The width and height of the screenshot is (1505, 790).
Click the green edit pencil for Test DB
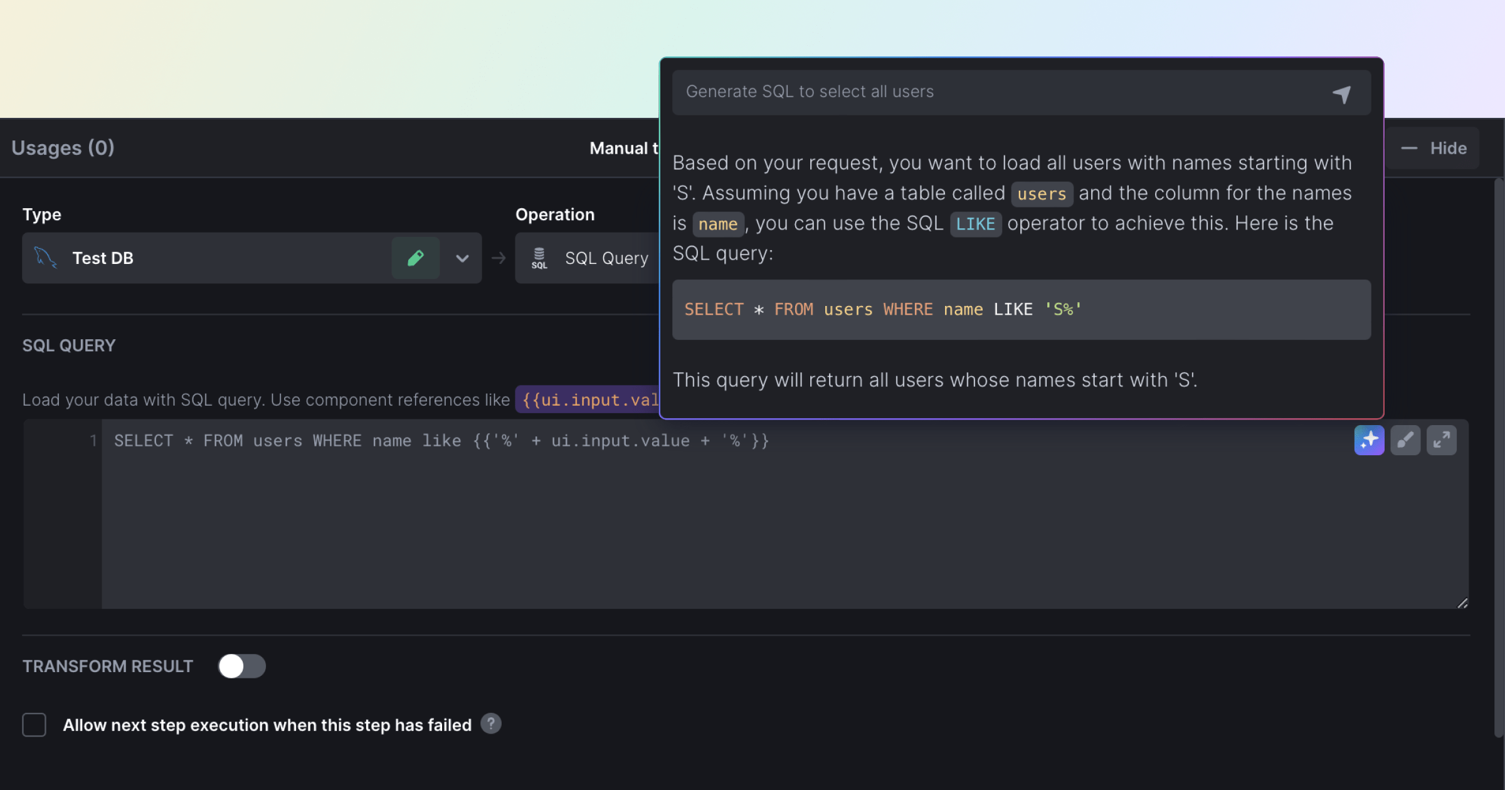point(415,258)
